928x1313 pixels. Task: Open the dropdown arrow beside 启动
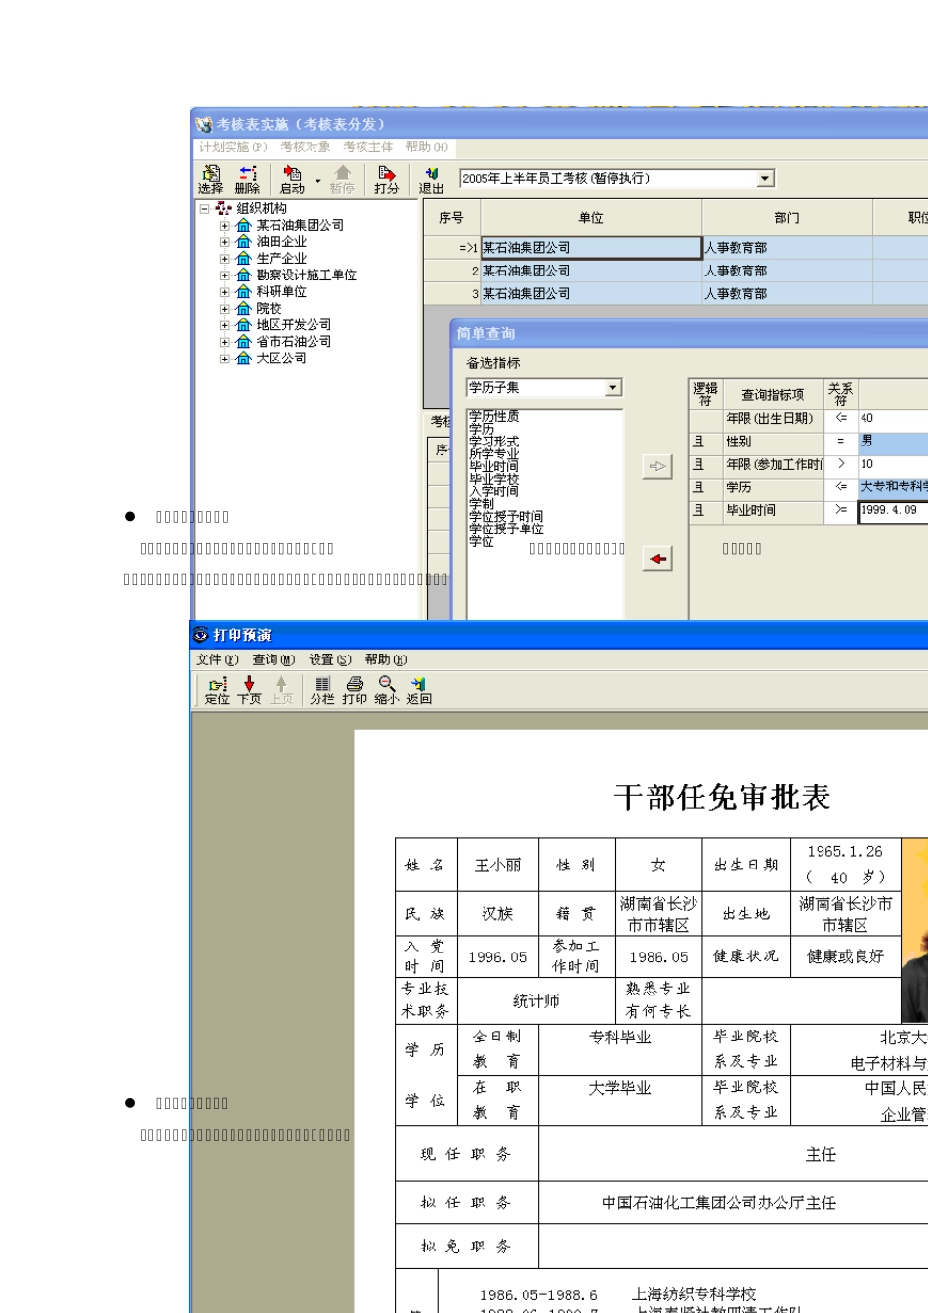(x=317, y=181)
